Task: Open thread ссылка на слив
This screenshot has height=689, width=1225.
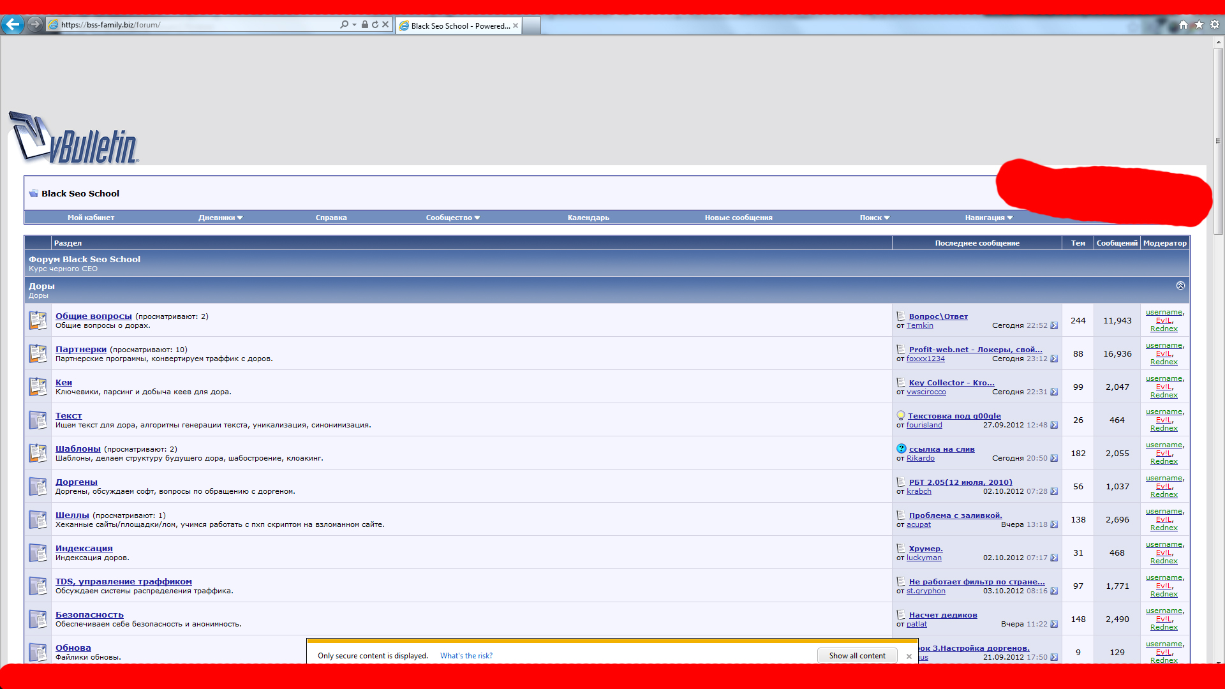Action: (942, 449)
